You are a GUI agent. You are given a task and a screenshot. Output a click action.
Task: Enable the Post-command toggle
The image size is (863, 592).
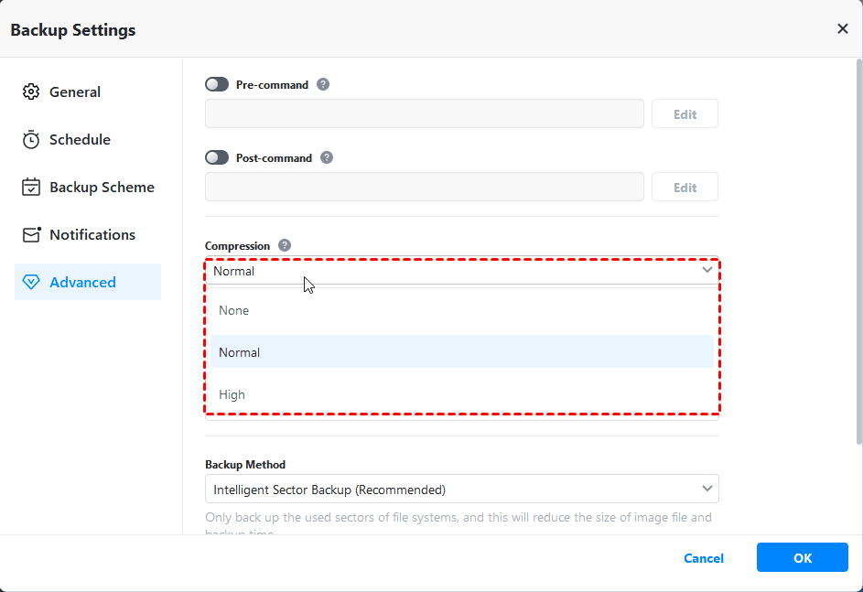point(217,157)
